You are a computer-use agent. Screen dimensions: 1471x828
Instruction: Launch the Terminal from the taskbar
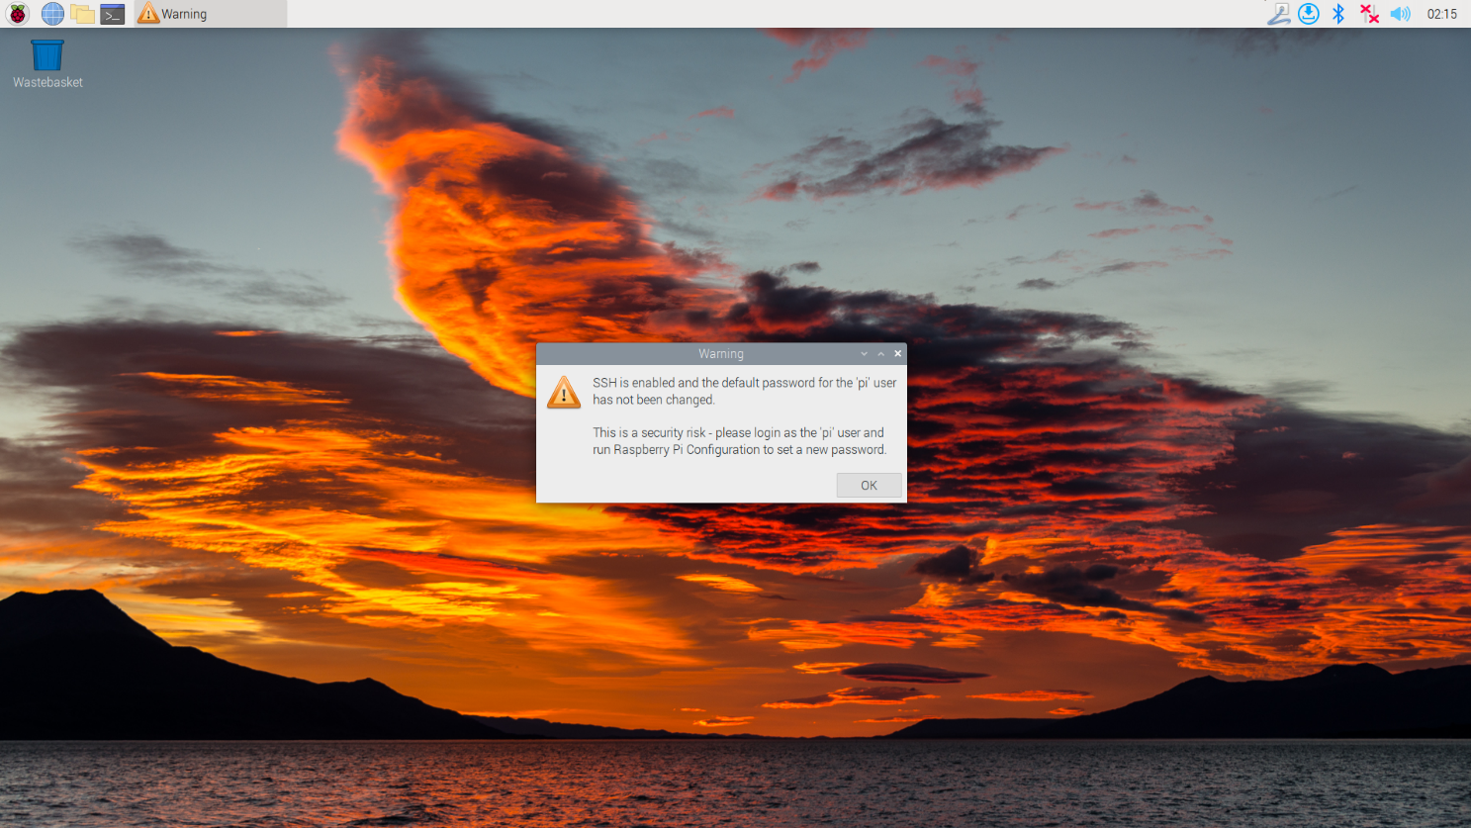(x=113, y=14)
